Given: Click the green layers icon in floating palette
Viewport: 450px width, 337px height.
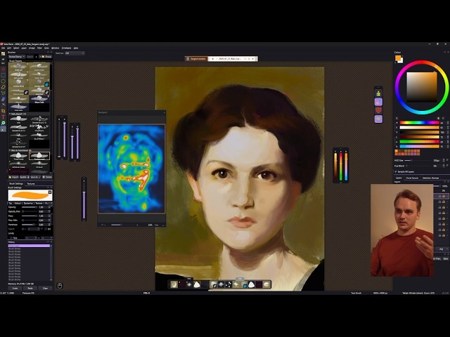Looking at the screenshot, I should (378, 119).
